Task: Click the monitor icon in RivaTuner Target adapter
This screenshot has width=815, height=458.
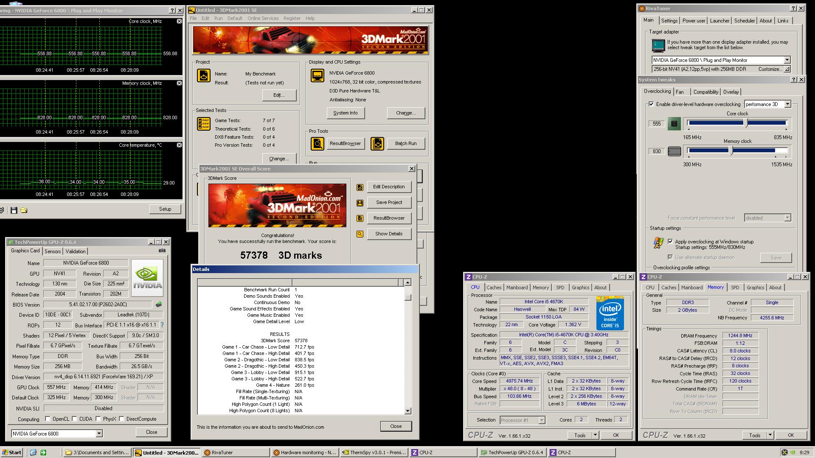Action: [x=658, y=45]
